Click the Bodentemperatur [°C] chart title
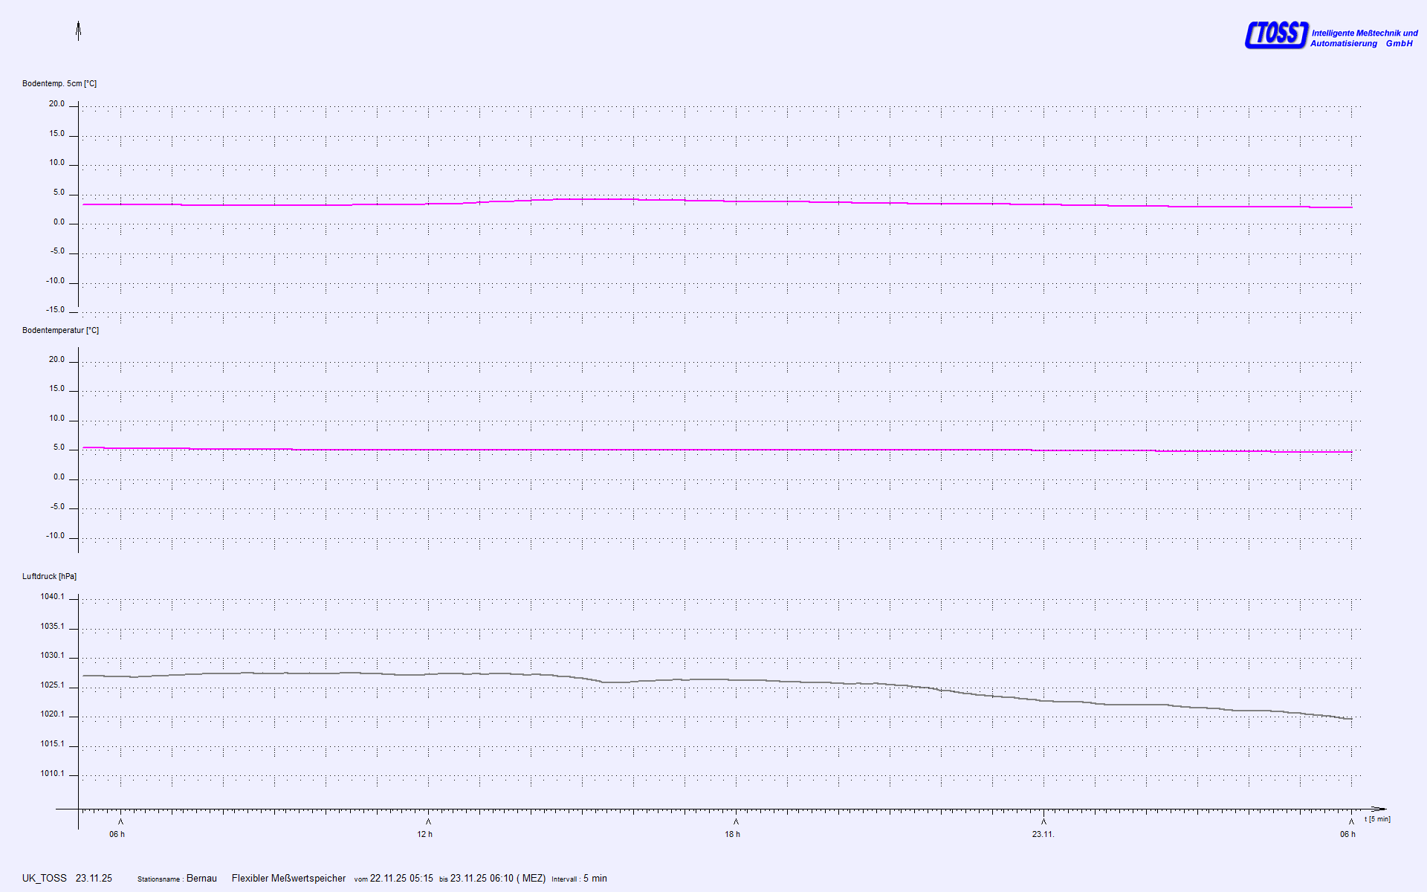Screen dimensions: 1427x892 pyautogui.click(x=60, y=331)
